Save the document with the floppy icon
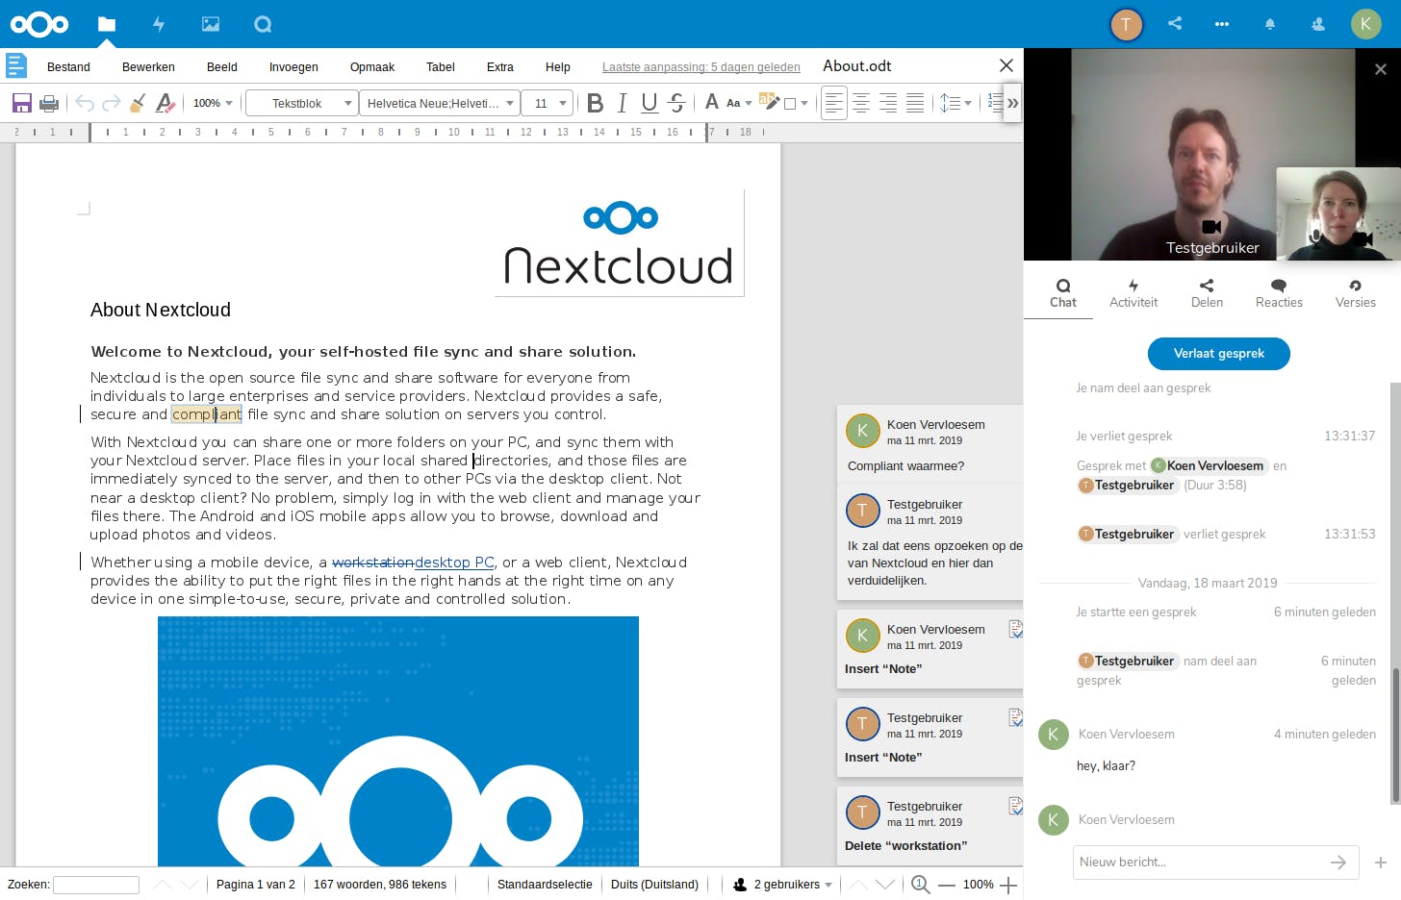Image resolution: width=1401 pixels, height=900 pixels. [21, 103]
